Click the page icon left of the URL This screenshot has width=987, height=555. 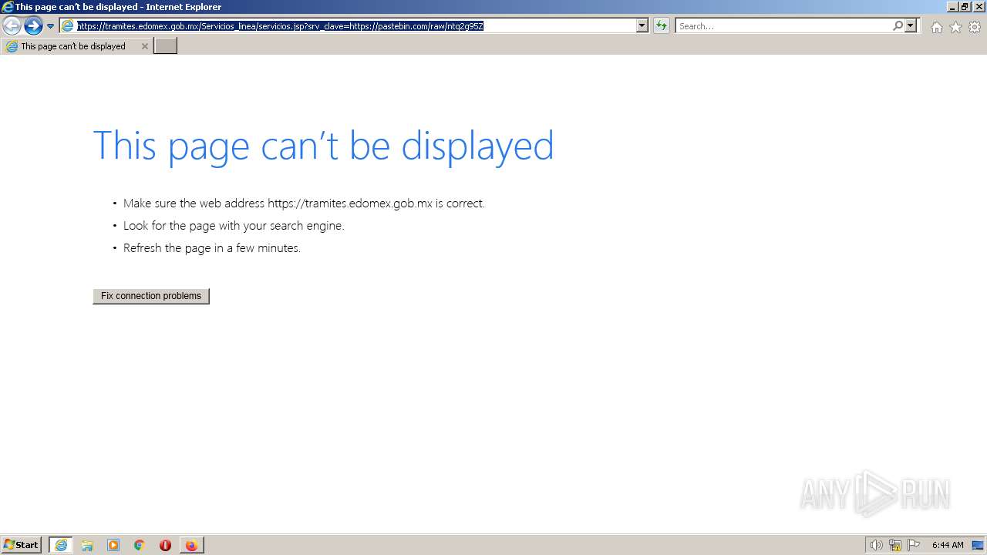pos(67,25)
